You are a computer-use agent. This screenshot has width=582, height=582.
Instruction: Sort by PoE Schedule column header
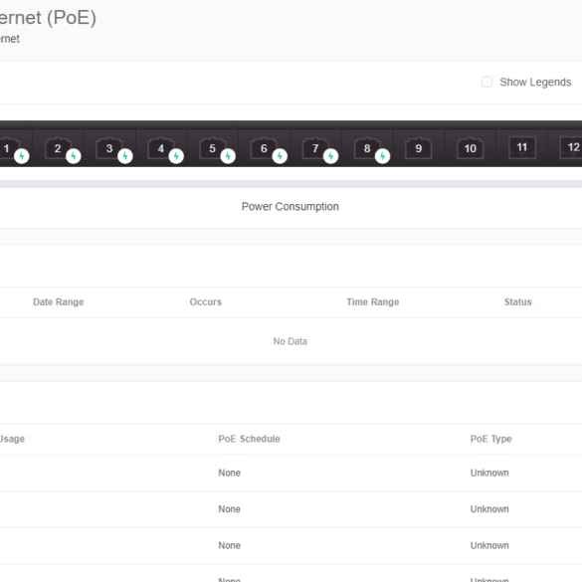point(249,439)
